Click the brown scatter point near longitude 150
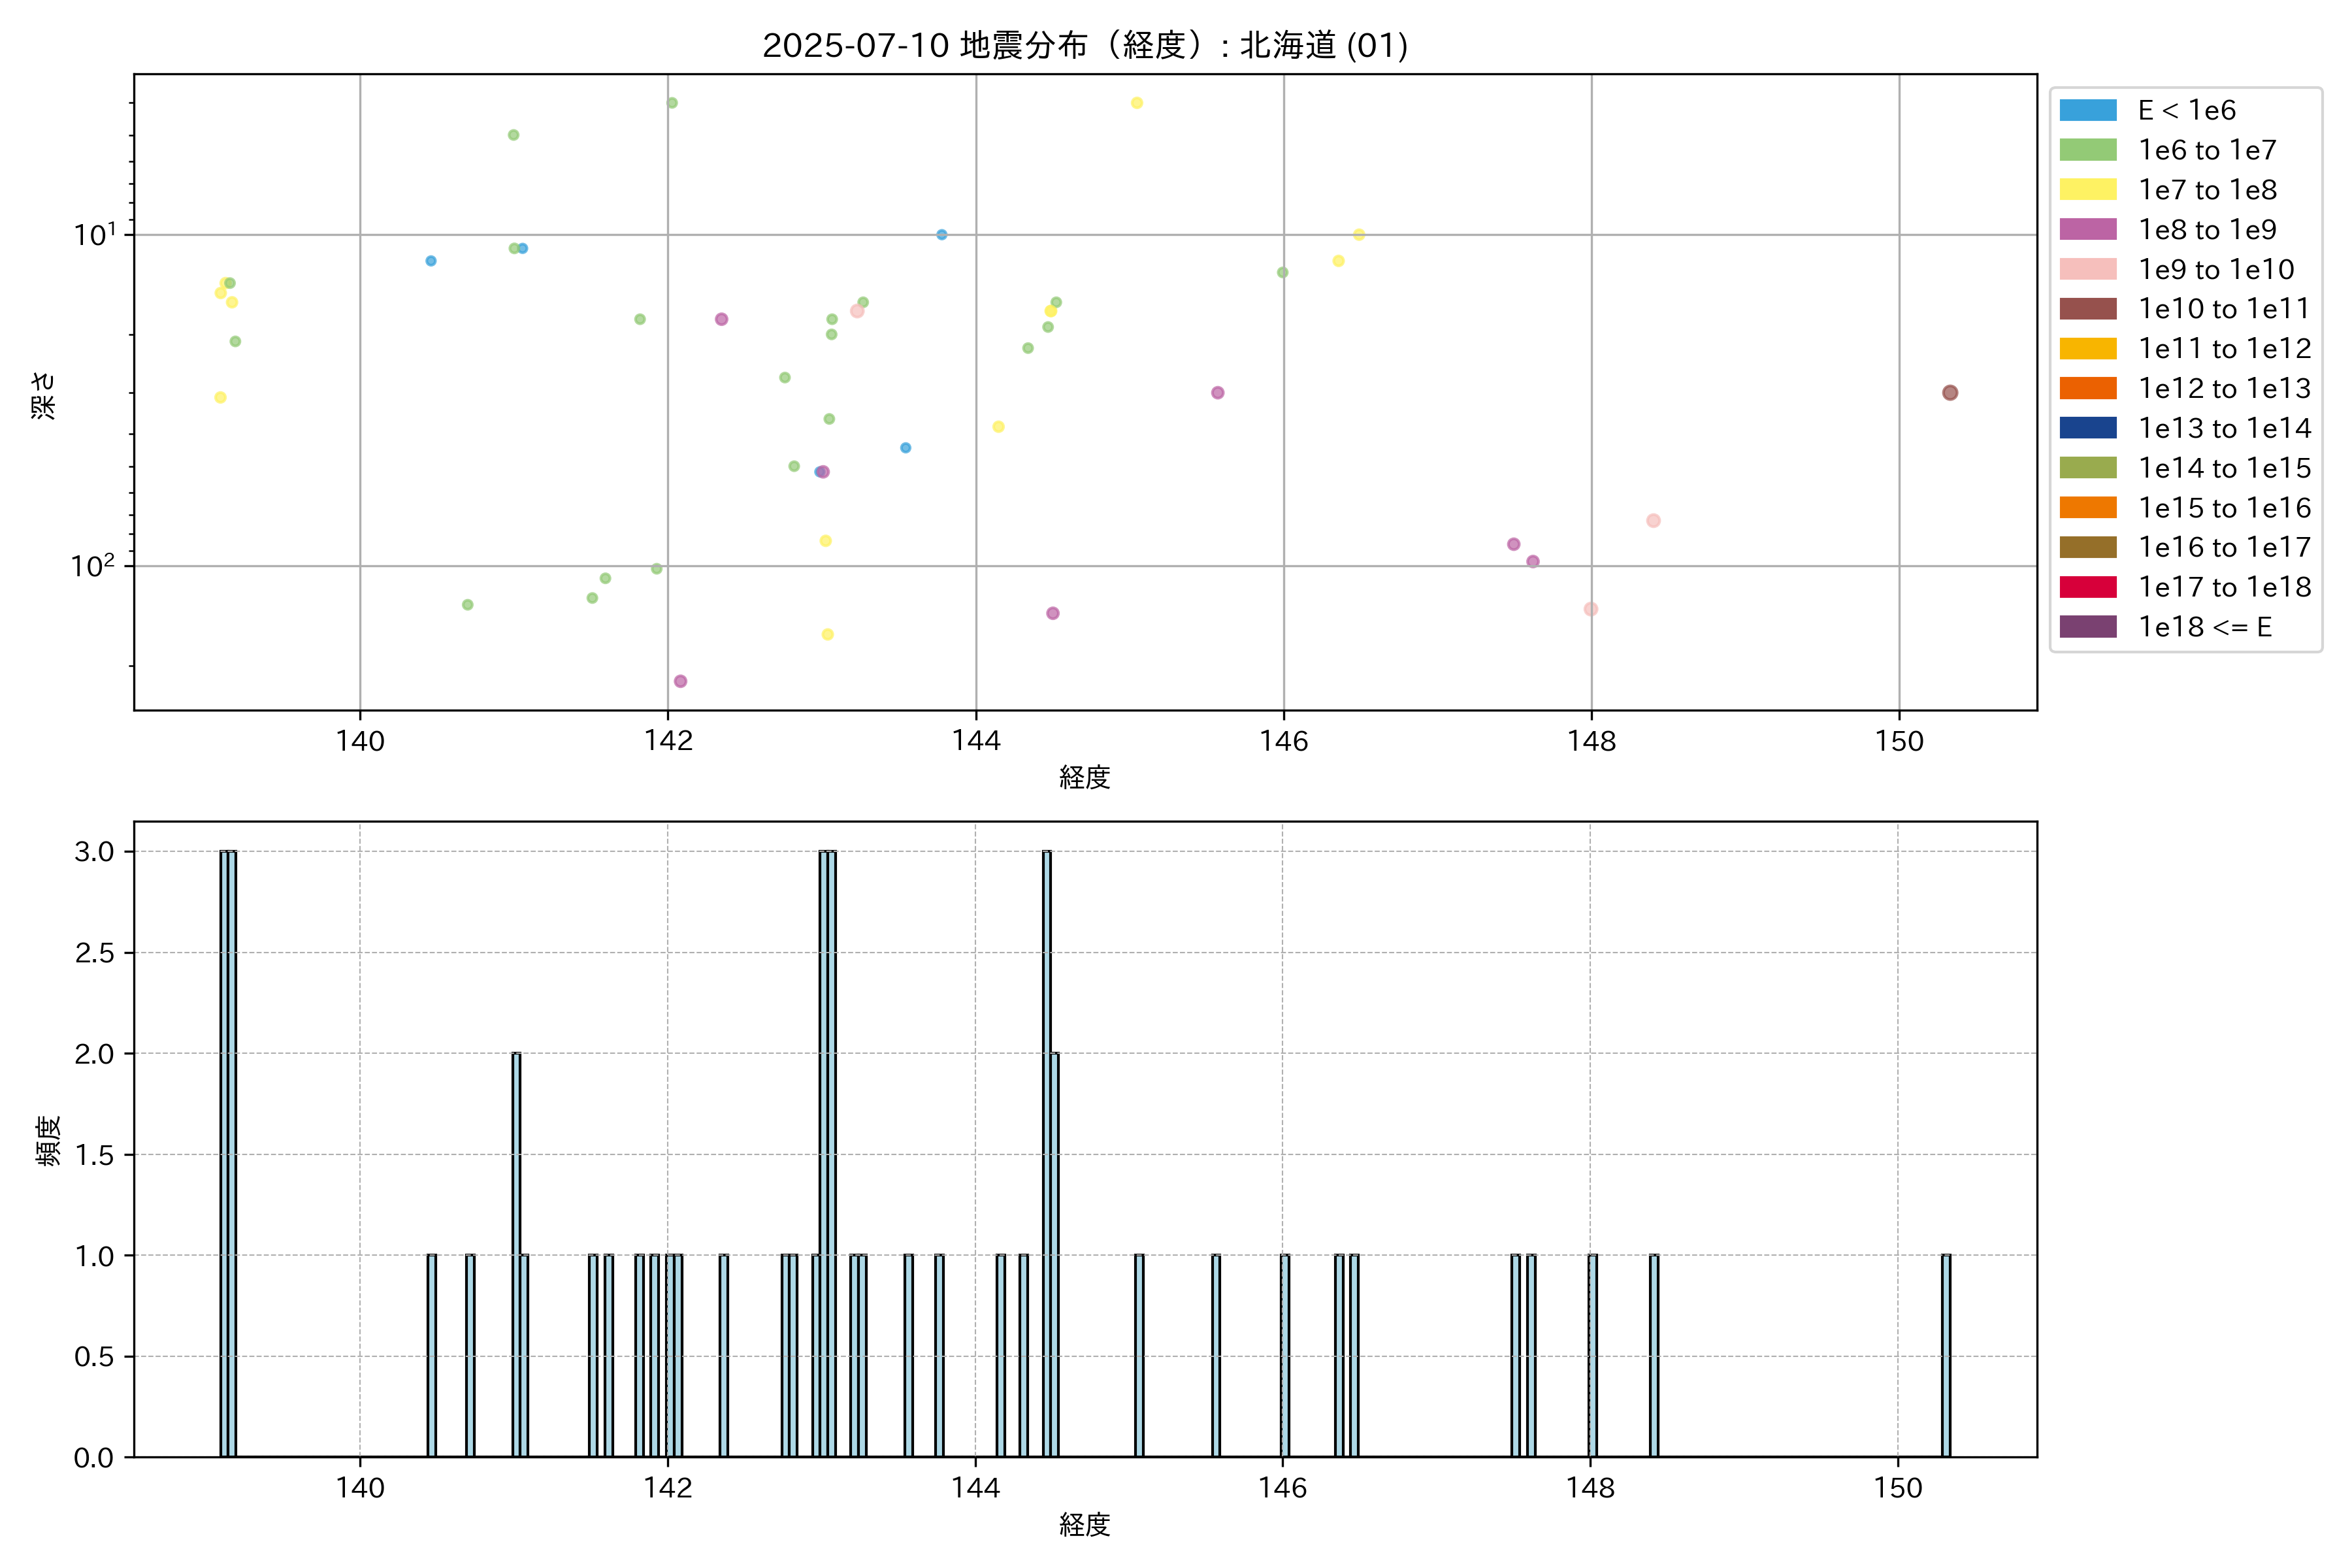Screen dimensions: 2352x1568 pos(1949,393)
